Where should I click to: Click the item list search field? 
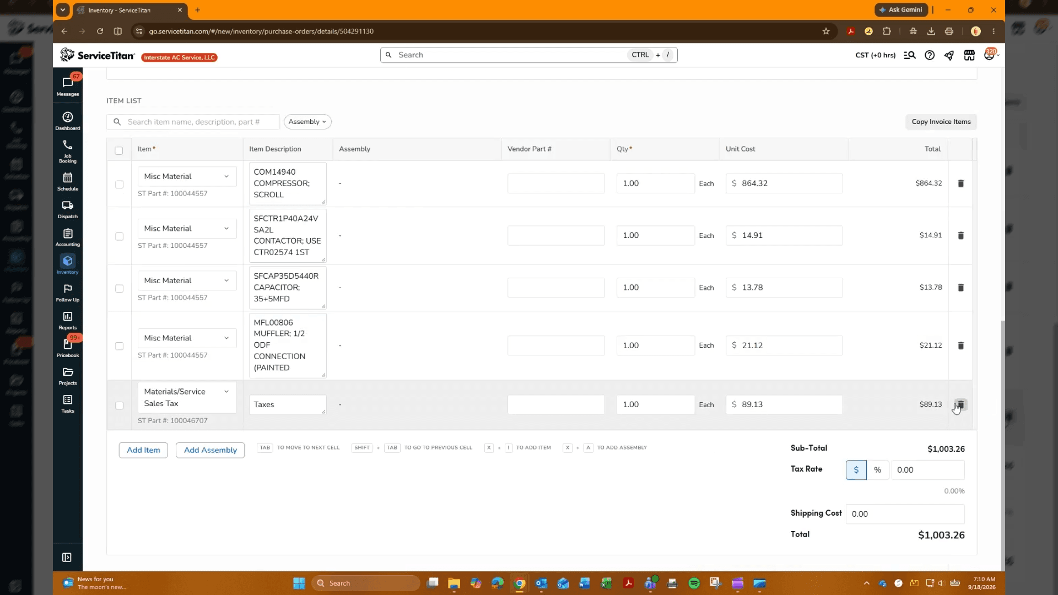point(193,122)
